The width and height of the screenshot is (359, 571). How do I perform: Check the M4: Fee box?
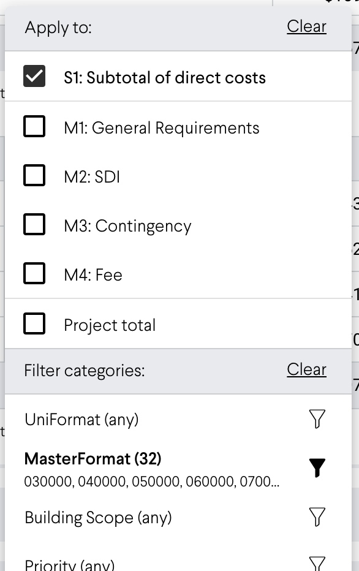(x=34, y=273)
